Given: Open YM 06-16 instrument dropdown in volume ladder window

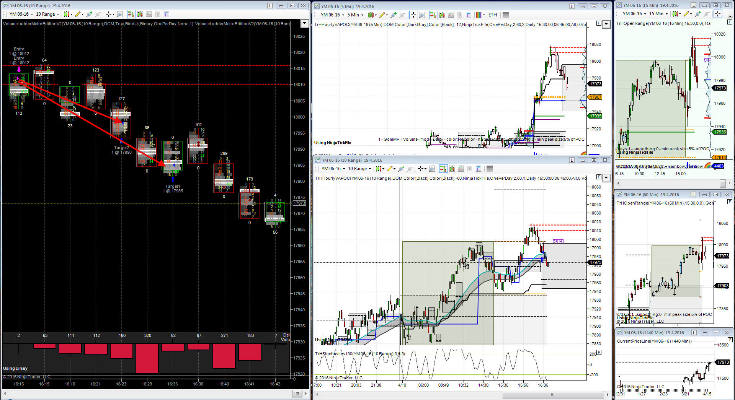Looking at the screenshot, I should (21, 14).
